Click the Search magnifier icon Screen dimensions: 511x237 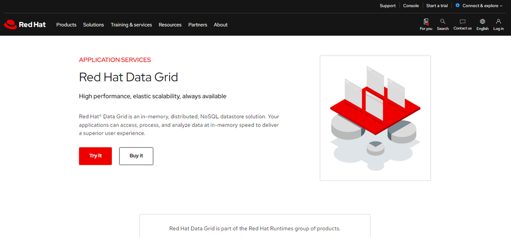click(x=443, y=21)
